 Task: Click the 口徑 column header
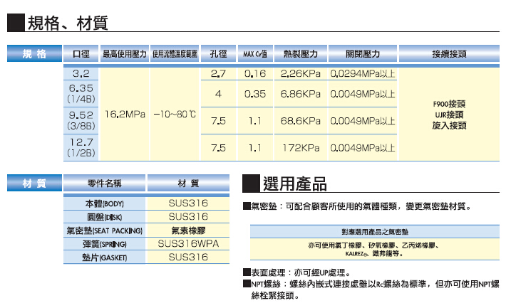click(x=81, y=54)
